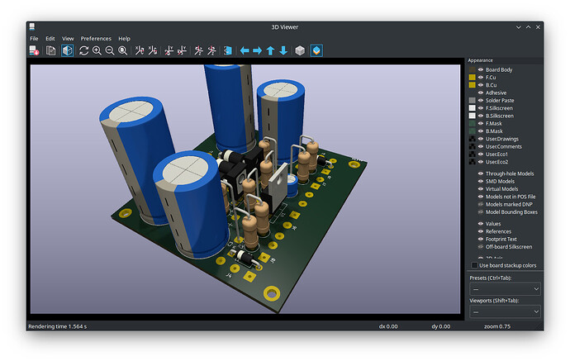Click the Footprint Text label
Screen dimensions: 570x361
point(501,239)
